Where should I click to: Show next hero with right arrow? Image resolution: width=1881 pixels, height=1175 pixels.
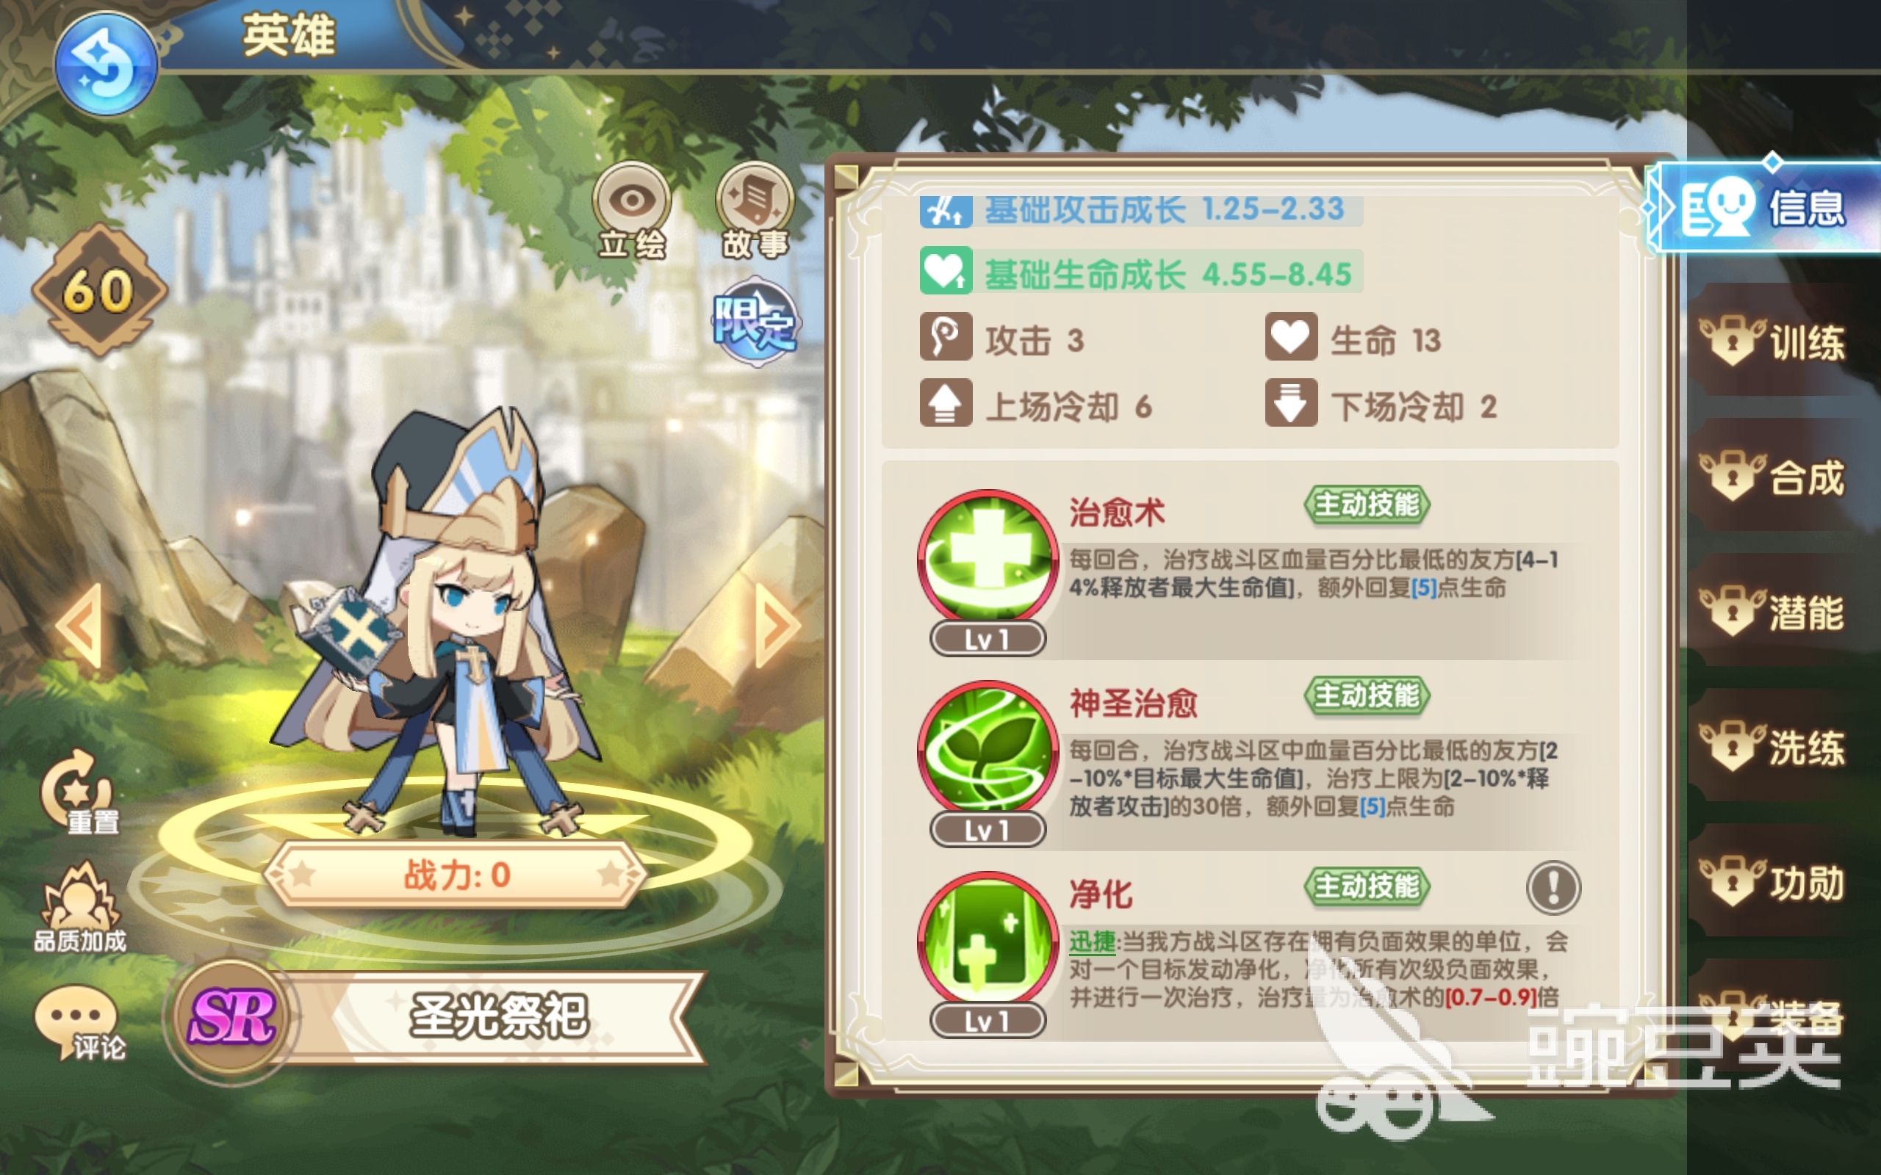[777, 626]
